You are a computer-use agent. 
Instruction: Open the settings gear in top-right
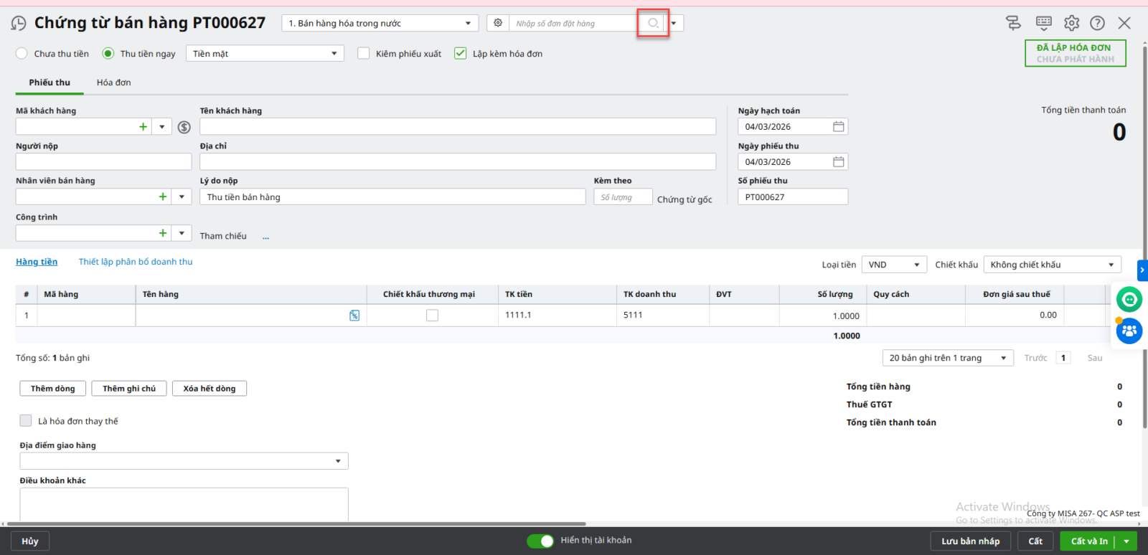click(1071, 23)
